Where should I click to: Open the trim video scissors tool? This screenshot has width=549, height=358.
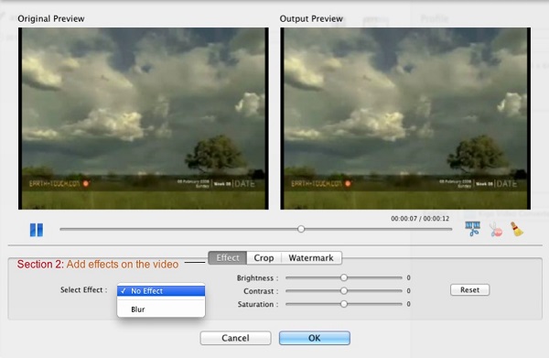coord(473,229)
